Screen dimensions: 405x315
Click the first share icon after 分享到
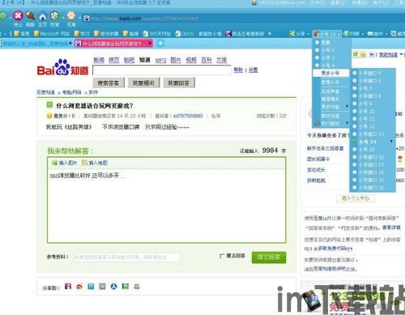tap(68, 287)
